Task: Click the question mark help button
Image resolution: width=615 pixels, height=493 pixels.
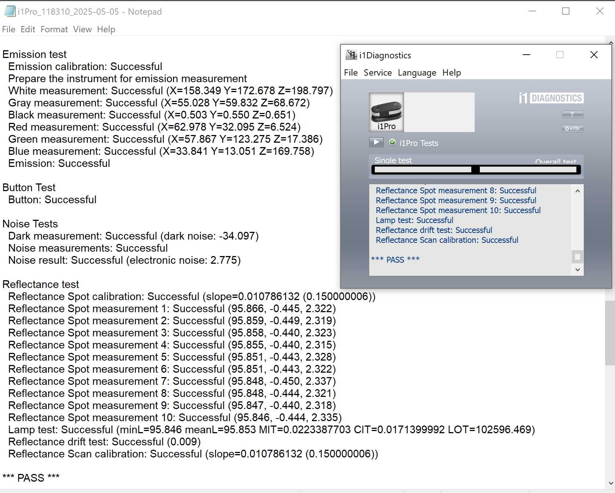Action: 573,114
